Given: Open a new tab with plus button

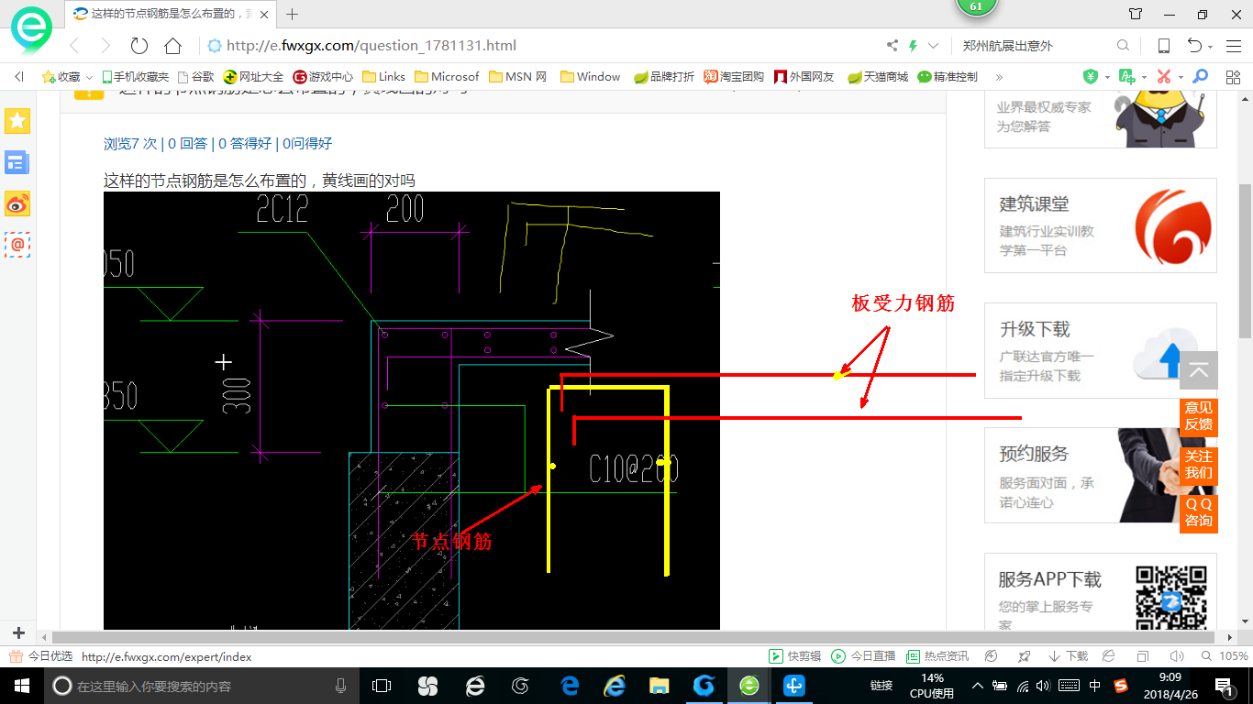Looking at the screenshot, I should coord(293,14).
